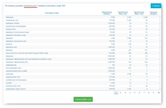Select the keyword 'букварикс семантическое ядро'
This screenshot has height=108, width=166.
(17, 32)
